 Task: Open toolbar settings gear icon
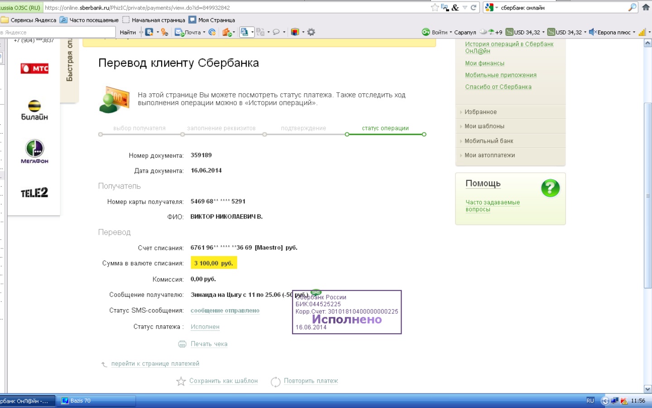pyautogui.click(x=311, y=32)
